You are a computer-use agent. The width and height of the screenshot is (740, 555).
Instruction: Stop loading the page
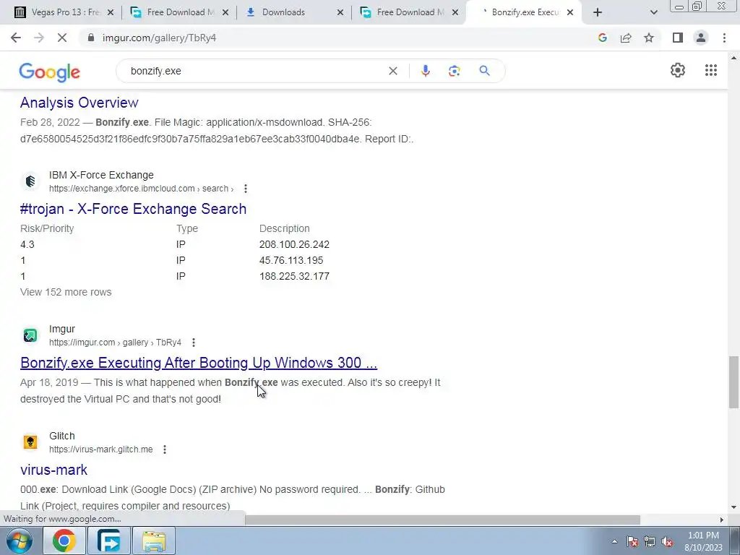click(x=62, y=38)
